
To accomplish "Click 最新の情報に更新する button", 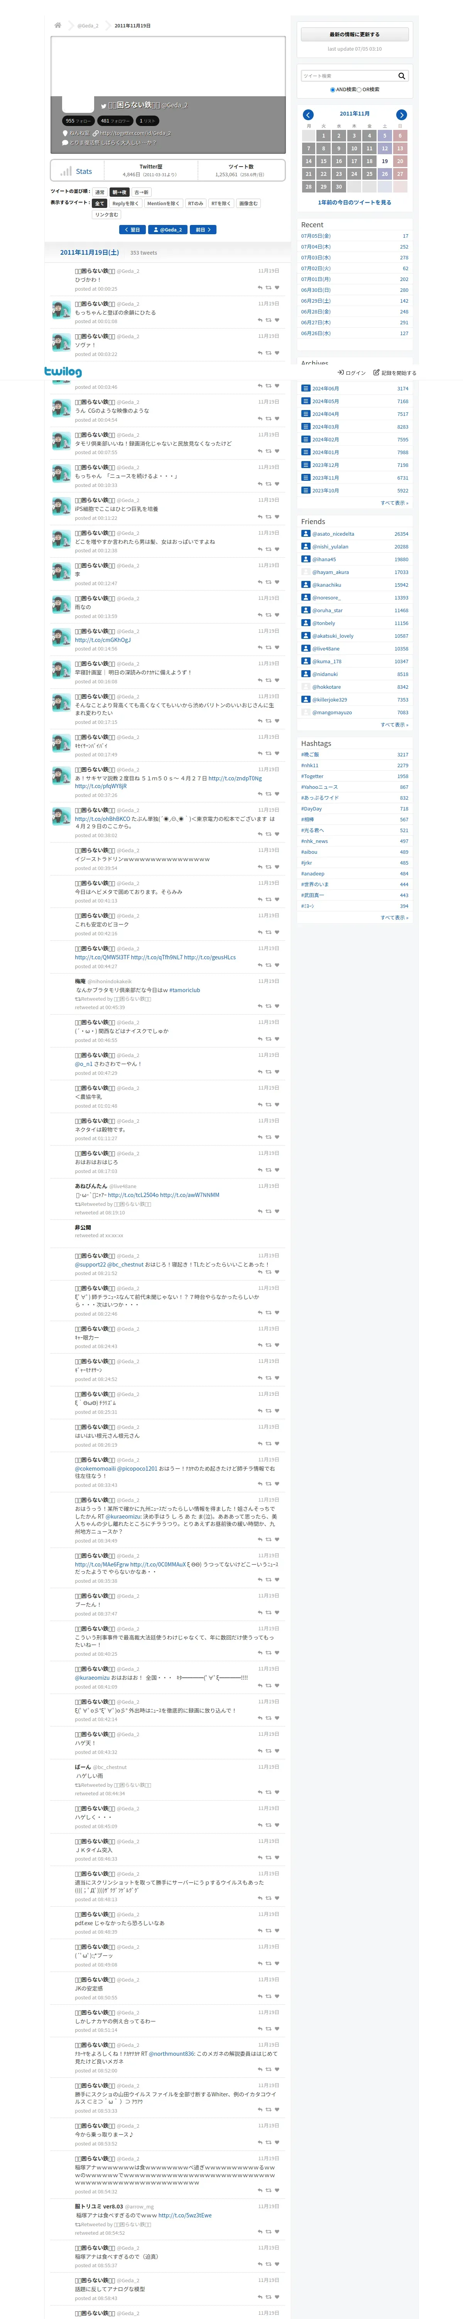I will pyautogui.click(x=354, y=34).
